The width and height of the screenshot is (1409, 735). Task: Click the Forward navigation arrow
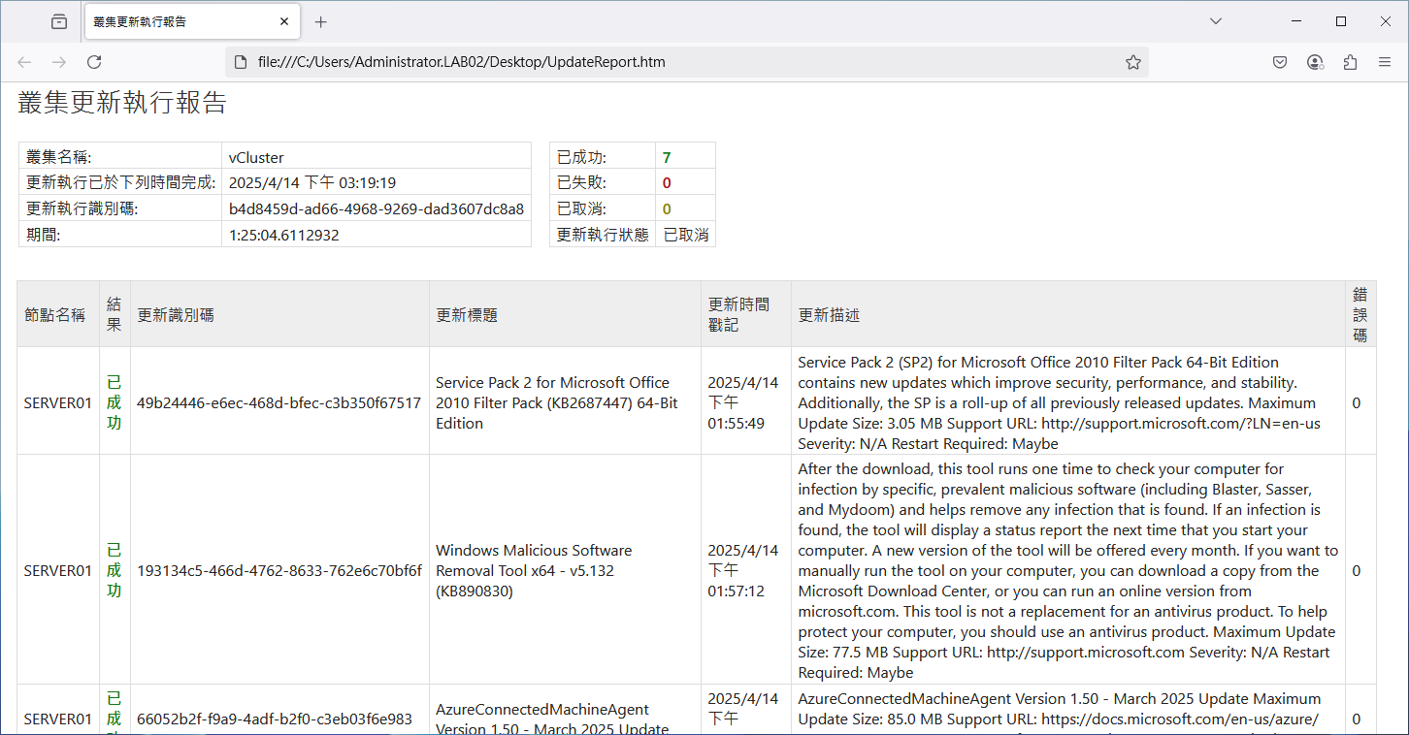point(59,62)
